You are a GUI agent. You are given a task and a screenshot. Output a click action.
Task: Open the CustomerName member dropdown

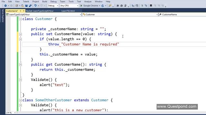tap(183, 15)
